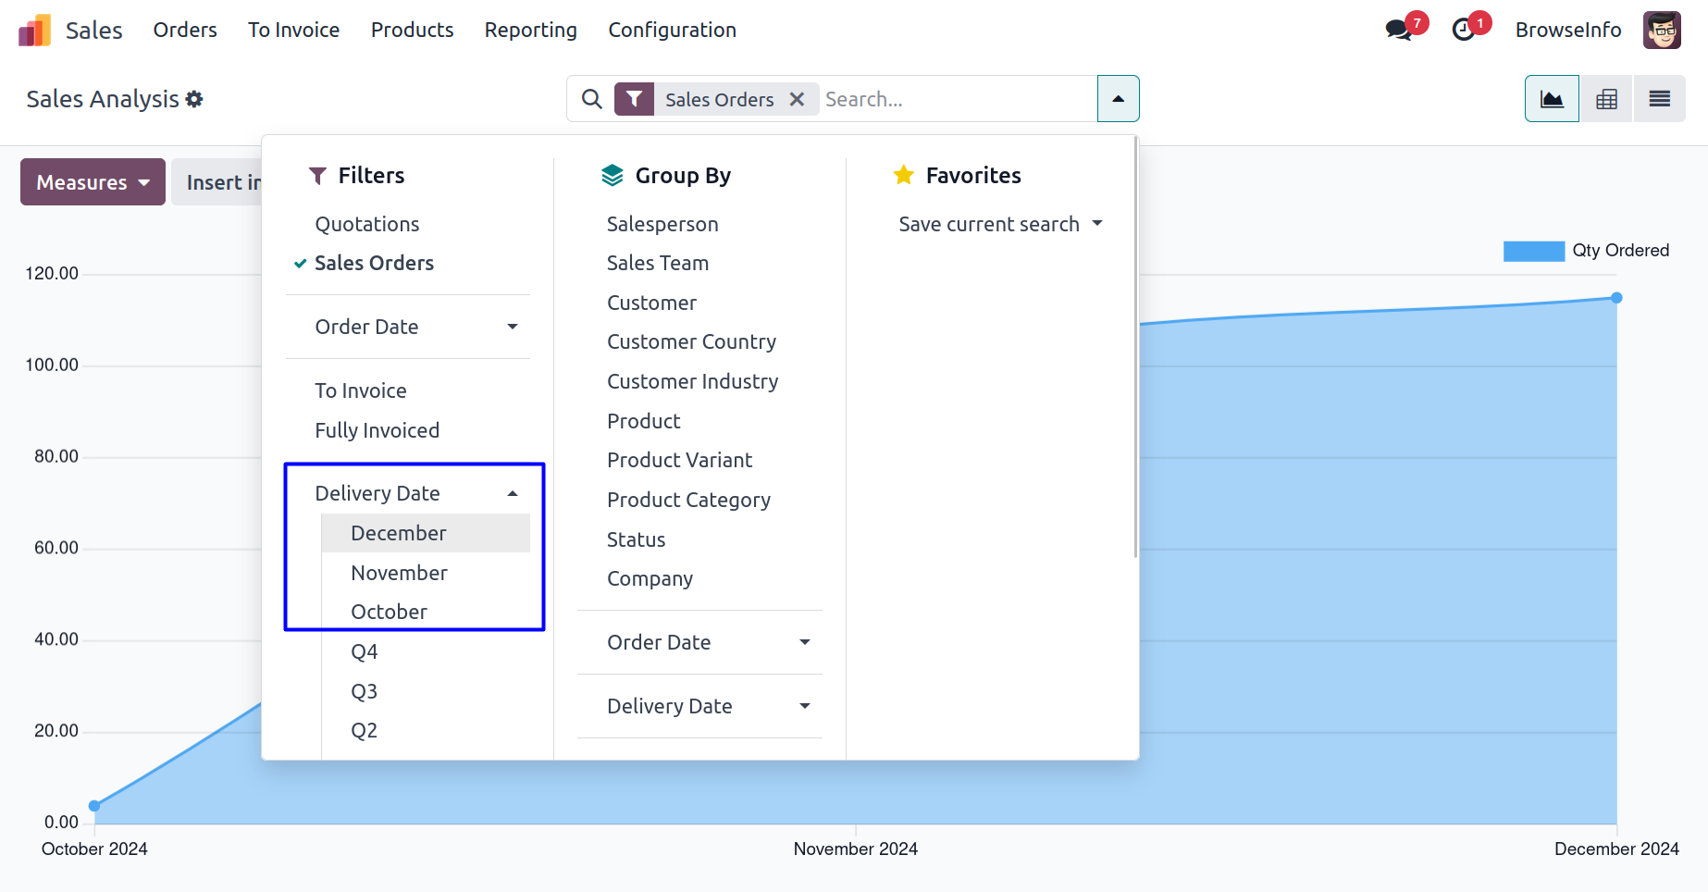1708x892 pixels.
Task: Uncheck the Sales Orders filter
Action: point(374,264)
